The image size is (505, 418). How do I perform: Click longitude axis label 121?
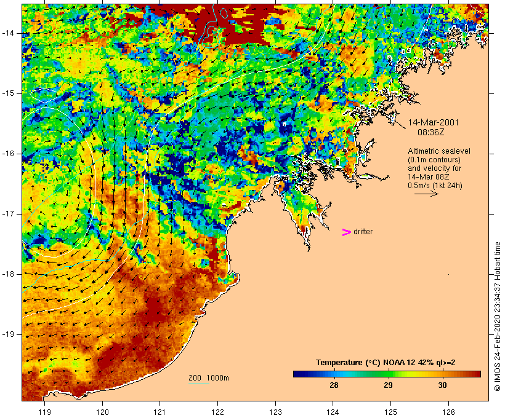coord(160,412)
